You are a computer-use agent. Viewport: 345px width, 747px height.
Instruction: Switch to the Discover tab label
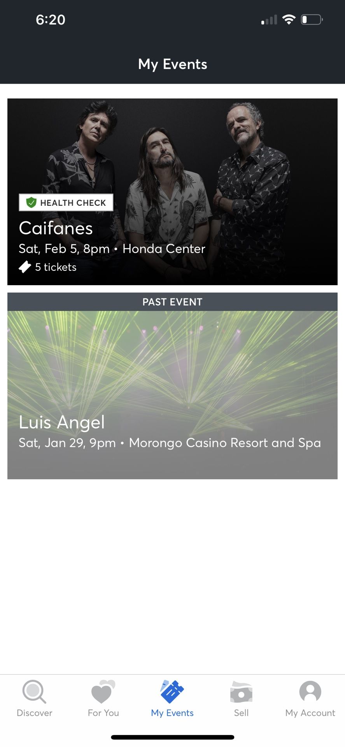point(34,713)
